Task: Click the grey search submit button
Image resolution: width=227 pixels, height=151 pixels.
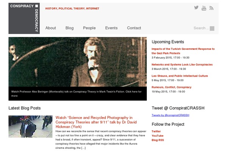Action: pyautogui.click(x=212, y=28)
